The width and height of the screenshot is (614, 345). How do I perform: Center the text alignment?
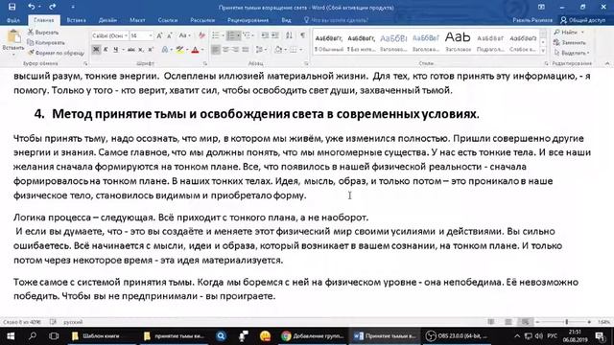click(x=225, y=50)
